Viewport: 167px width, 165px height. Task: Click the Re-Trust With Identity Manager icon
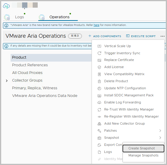(x=99, y=110)
